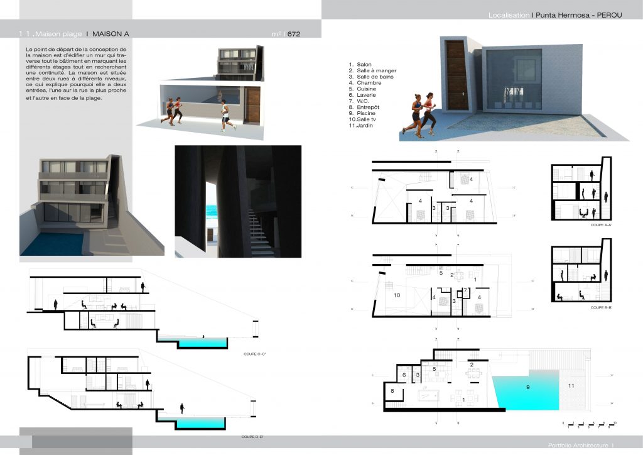
Task: Select '1. Salon' in the room legend
Action: [360, 65]
